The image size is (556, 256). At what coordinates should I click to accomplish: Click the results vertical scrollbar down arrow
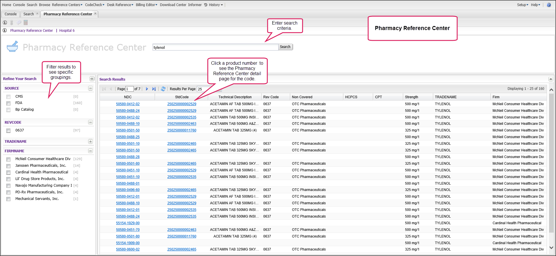click(x=551, y=248)
